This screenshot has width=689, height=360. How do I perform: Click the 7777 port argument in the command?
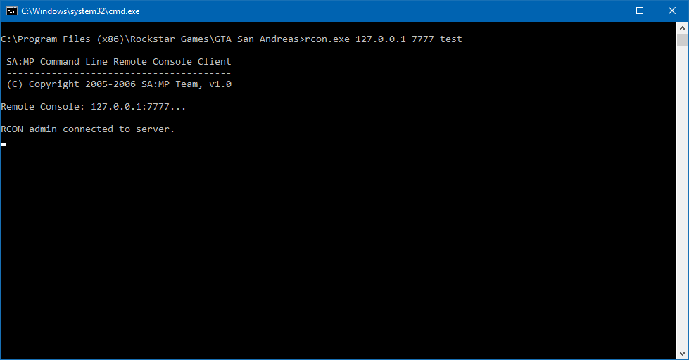tap(423, 39)
